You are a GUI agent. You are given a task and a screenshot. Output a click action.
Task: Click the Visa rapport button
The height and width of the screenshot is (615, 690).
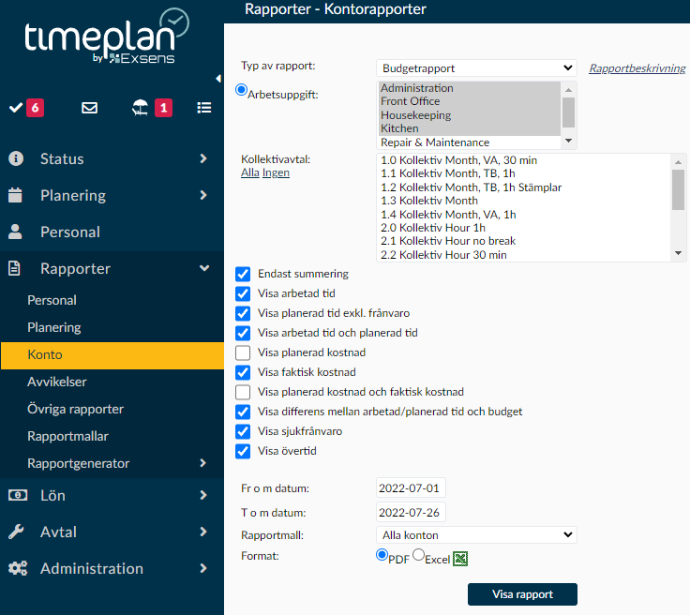click(522, 594)
